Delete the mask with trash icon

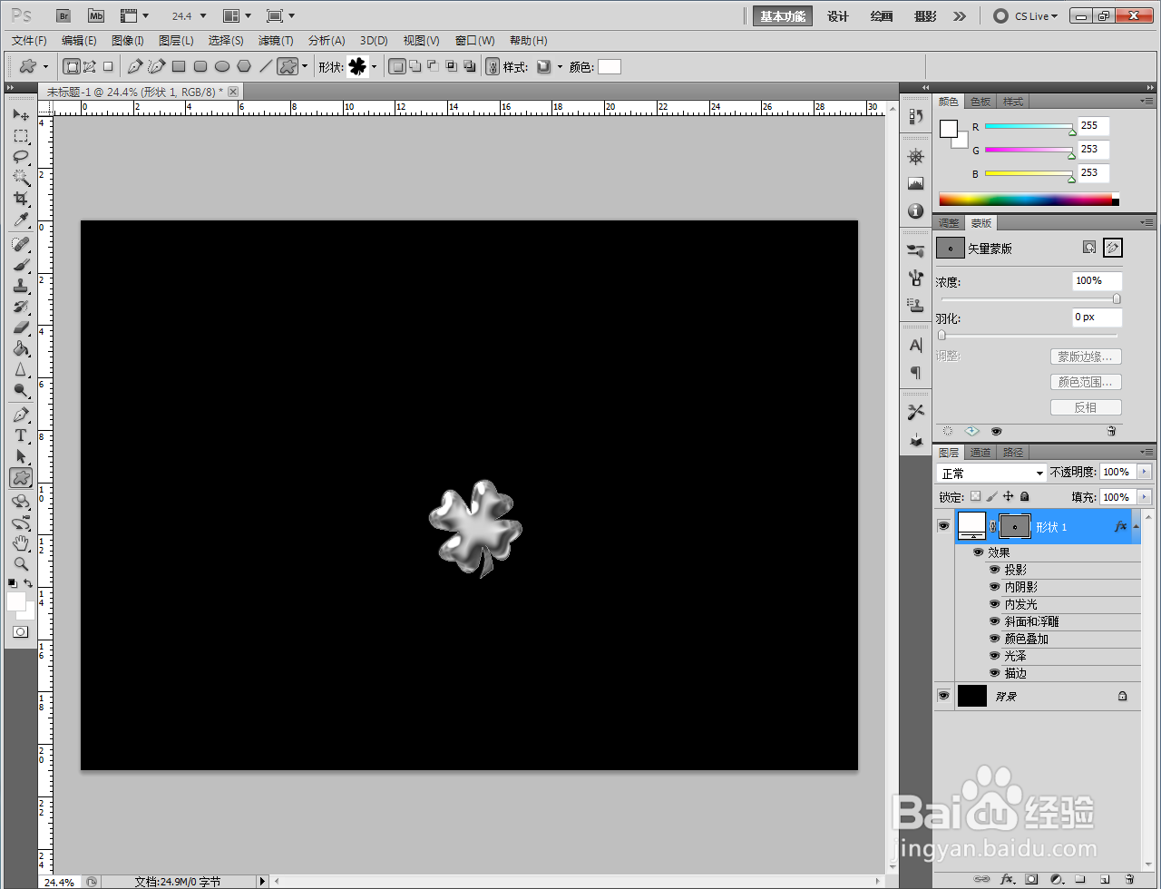tap(1111, 432)
